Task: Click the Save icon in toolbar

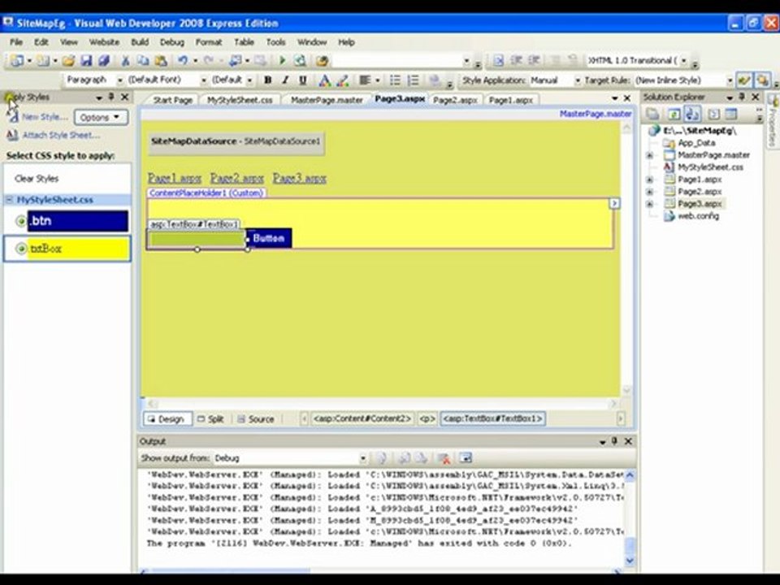Action: click(x=86, y=61)
